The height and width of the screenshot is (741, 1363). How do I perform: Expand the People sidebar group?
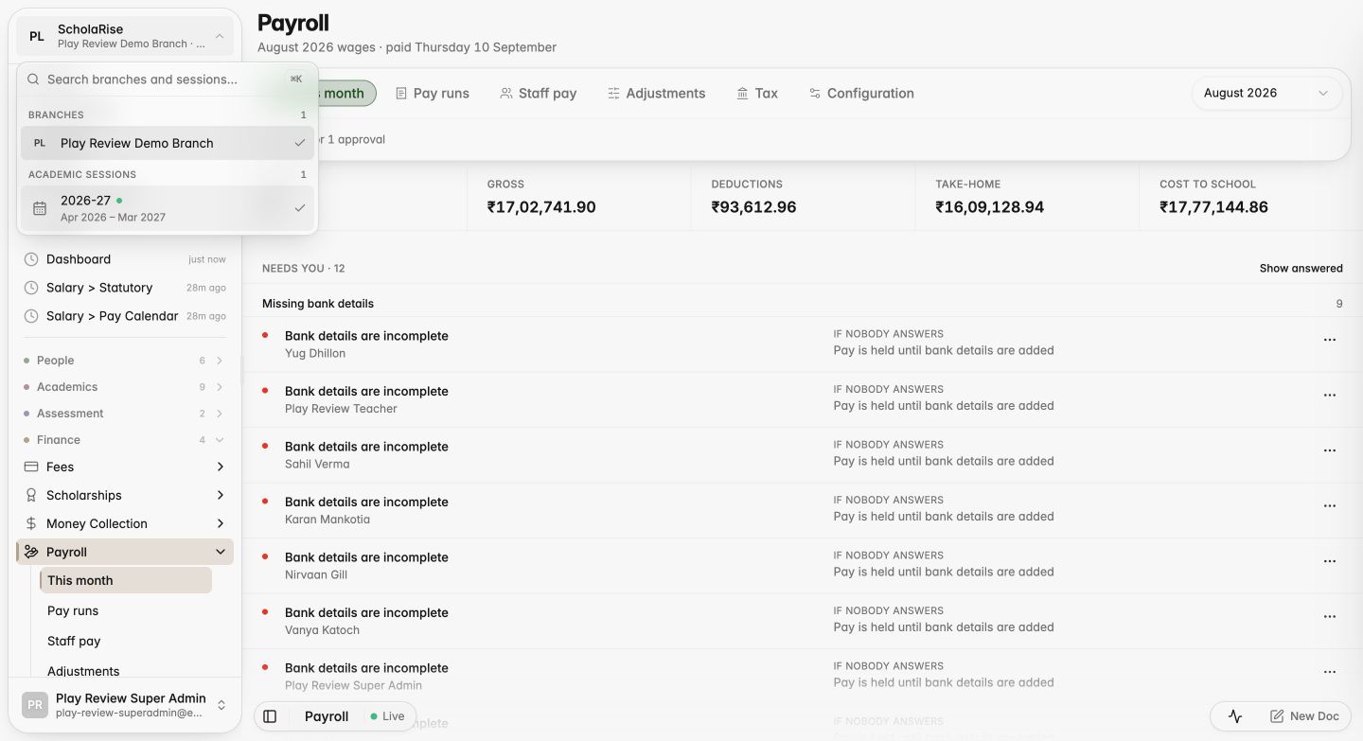point(220,361)
